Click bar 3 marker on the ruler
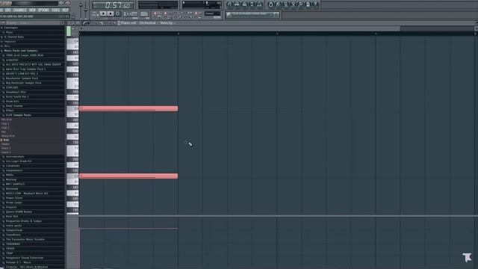This screenshot has width=478, height=269. 277,33
